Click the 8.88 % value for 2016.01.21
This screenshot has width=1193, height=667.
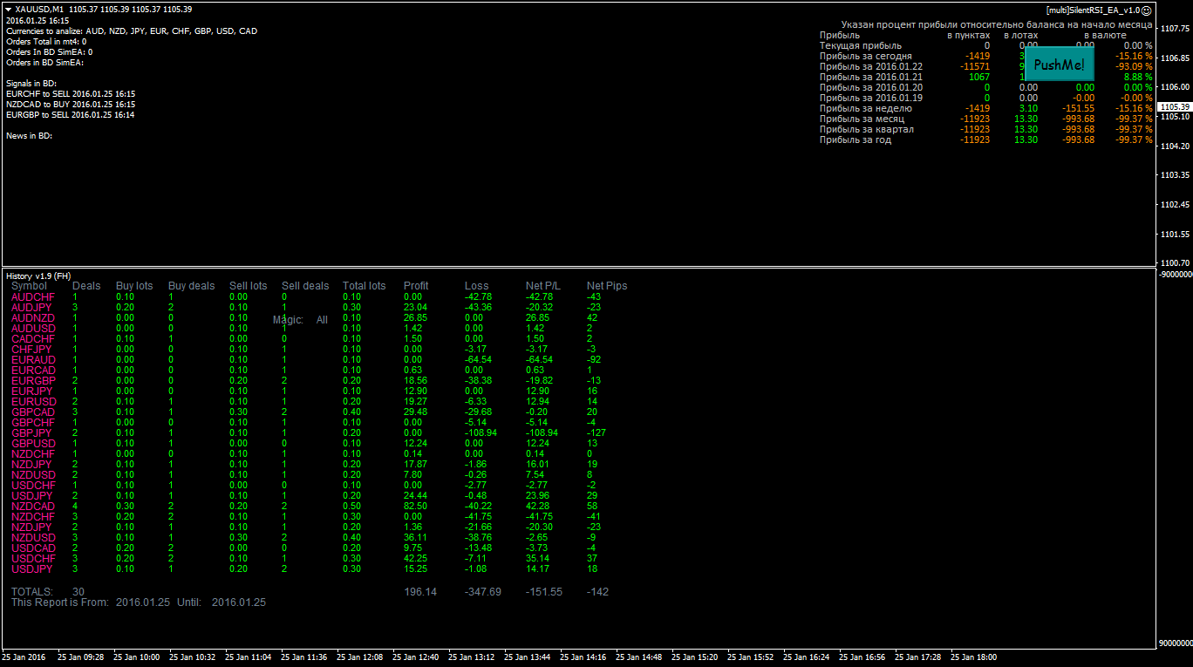pyautogui.click(x=1136, y=77)
